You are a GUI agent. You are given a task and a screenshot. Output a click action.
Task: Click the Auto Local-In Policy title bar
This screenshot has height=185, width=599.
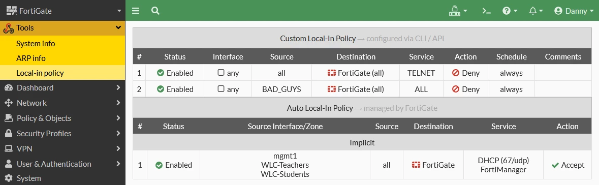[x=362, y=108]
